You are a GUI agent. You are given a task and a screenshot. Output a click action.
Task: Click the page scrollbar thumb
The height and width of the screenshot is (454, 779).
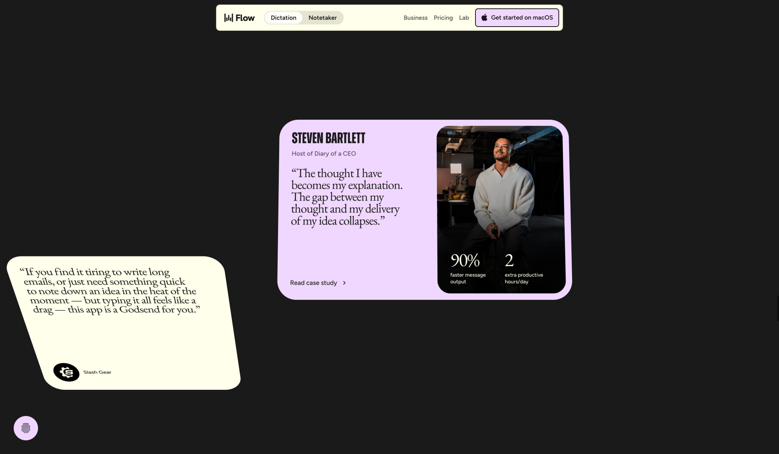(x=777, y=309)
